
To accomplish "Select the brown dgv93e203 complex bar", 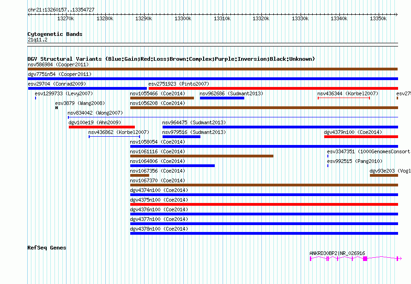I will (x=384, y=175).
